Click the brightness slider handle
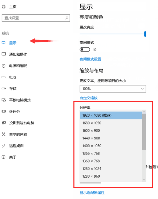Viewport: 158px width, 199px height. pos(145,34)
